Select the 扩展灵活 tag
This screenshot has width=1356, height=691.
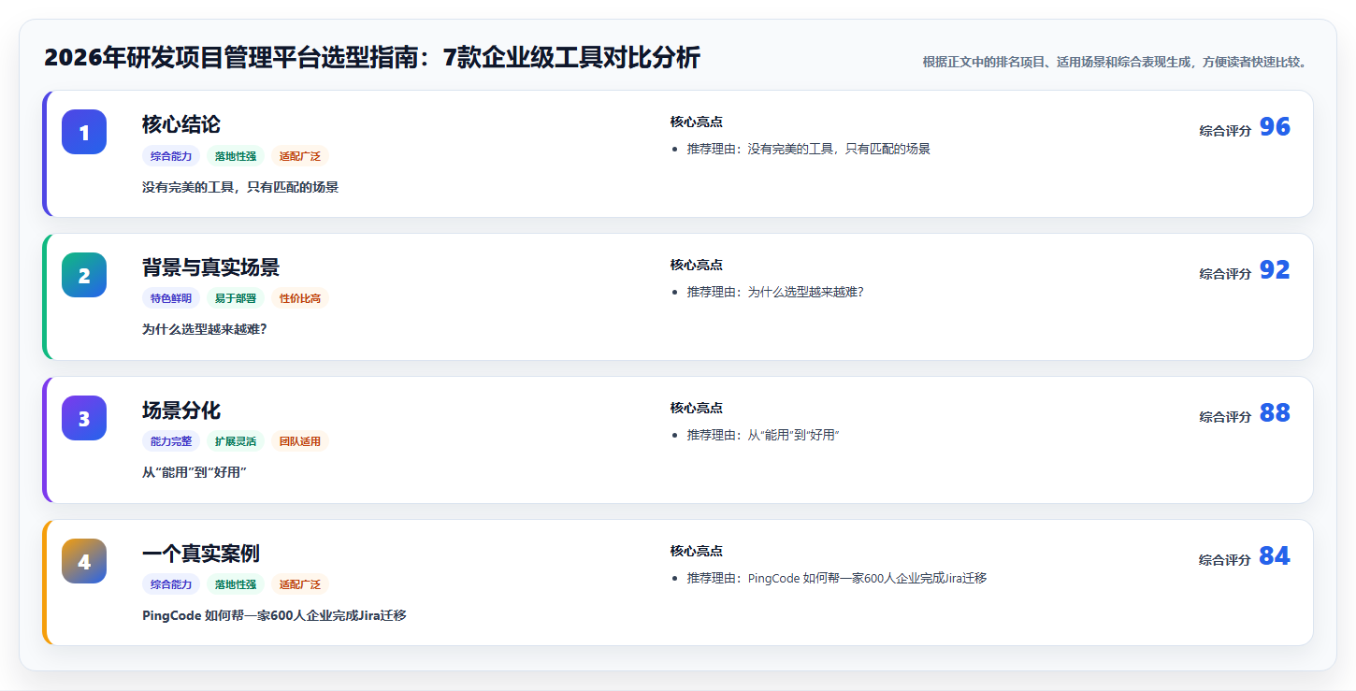[236, 441]
